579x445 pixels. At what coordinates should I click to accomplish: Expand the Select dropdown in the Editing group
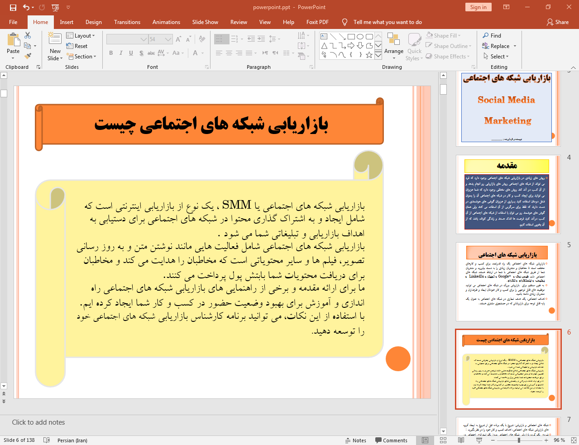pyautogui.click(x=496, y=57)
